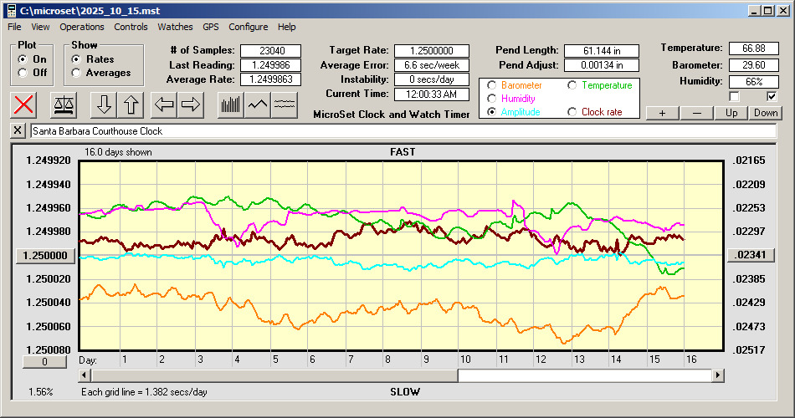Open the Operations menu

point(82,27)
